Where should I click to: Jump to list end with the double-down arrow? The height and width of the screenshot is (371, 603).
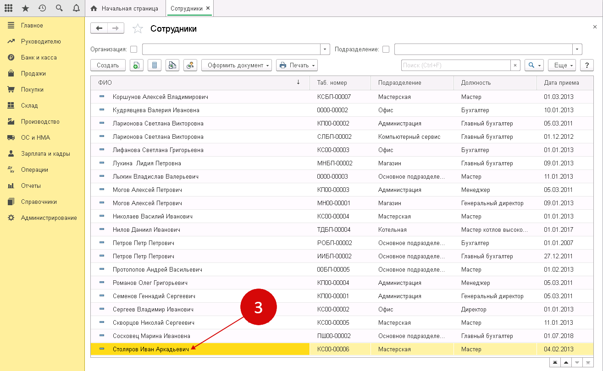tap(587, 362)
